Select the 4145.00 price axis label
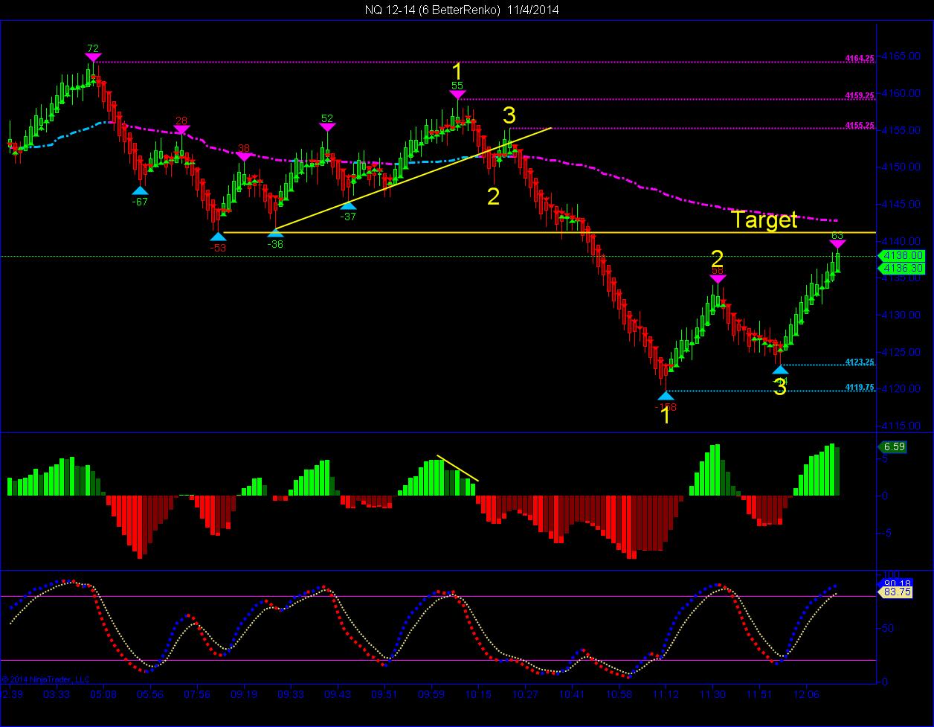934x727 pixels. (899, 204)
